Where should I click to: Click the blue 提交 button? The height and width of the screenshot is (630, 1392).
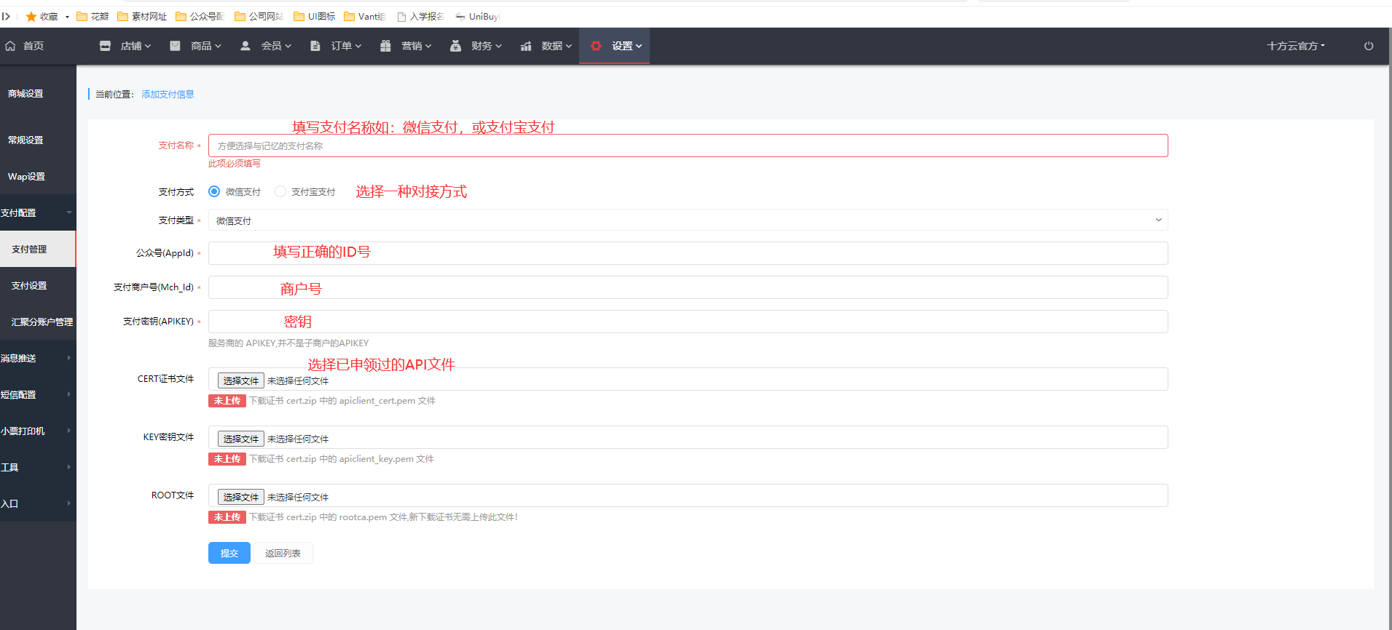[x=229, y=553]
